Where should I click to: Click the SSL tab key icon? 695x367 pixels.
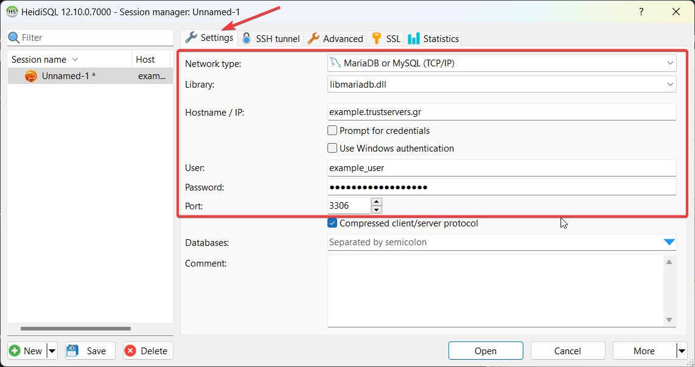377,38
